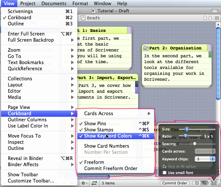Open the Help menu
The image size is (221, 187).
(122, 4)
